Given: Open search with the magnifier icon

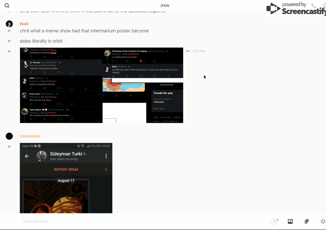Looking at the screenshot, I should click(x=7, y=6).
